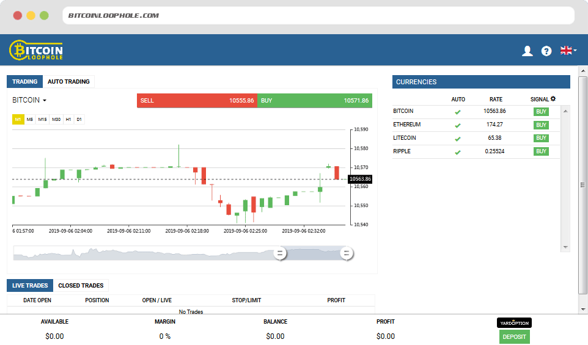Click the green BUY 10571.86 button
This screenshot has height=345, width=588.
coord(315,100)
